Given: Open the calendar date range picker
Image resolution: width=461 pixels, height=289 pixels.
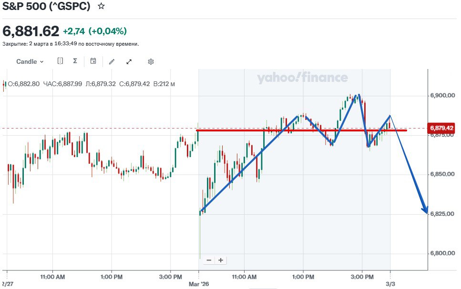Looking at the screenshot, I should pyautogui.click(x=93, y=61).
